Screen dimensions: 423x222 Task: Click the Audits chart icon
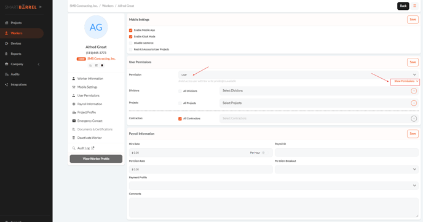coord(7,74)
